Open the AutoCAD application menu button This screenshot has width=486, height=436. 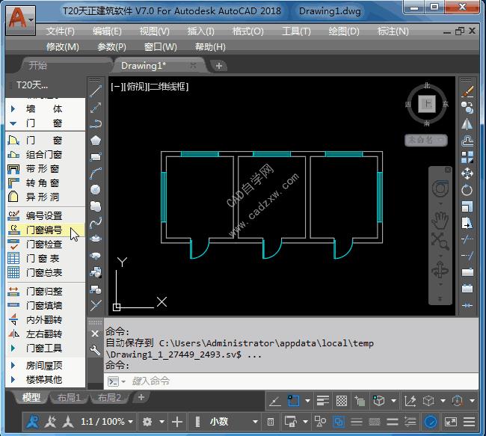coord(20,19)
